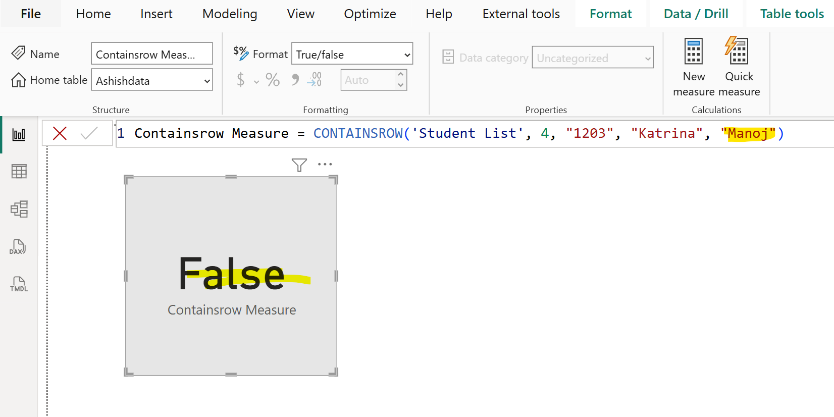Switch to Table view in the sidebar
834x417 pixels.
tap(19, 172)
